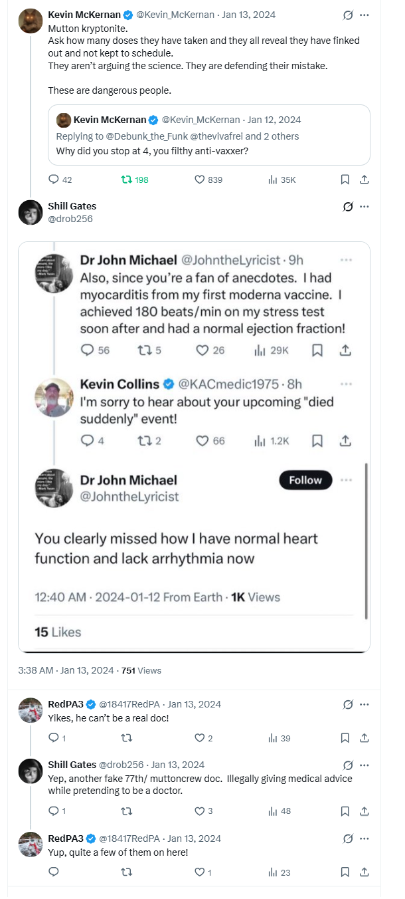The width and height of the screenshot is (405, 899).
Task: Open the embedded Dr John Michael screenshot image
Action: coord(194,446)
